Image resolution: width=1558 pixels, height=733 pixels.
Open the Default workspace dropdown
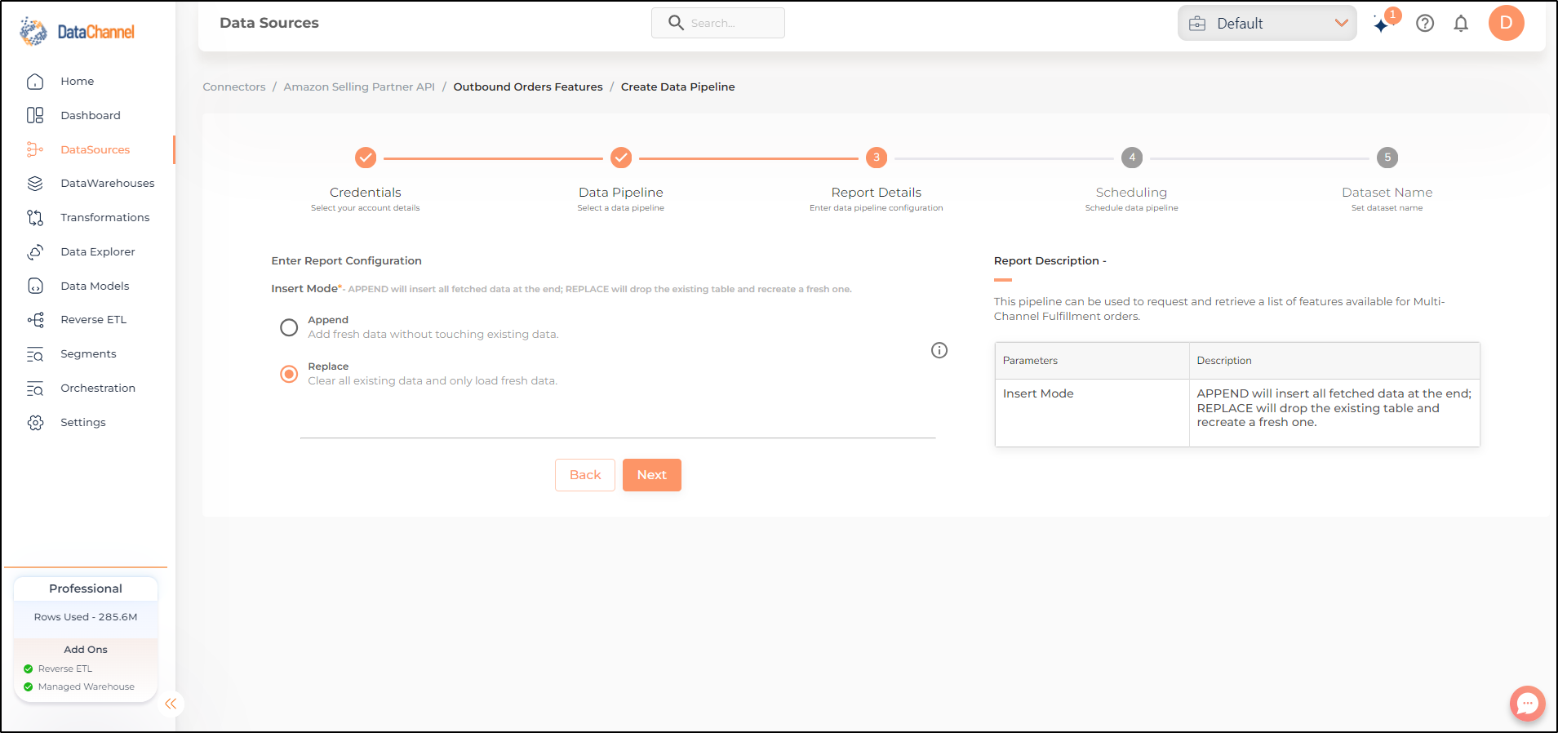[1267, 23]
